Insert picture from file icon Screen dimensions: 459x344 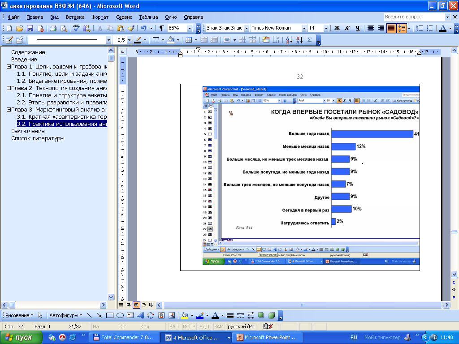172,315
